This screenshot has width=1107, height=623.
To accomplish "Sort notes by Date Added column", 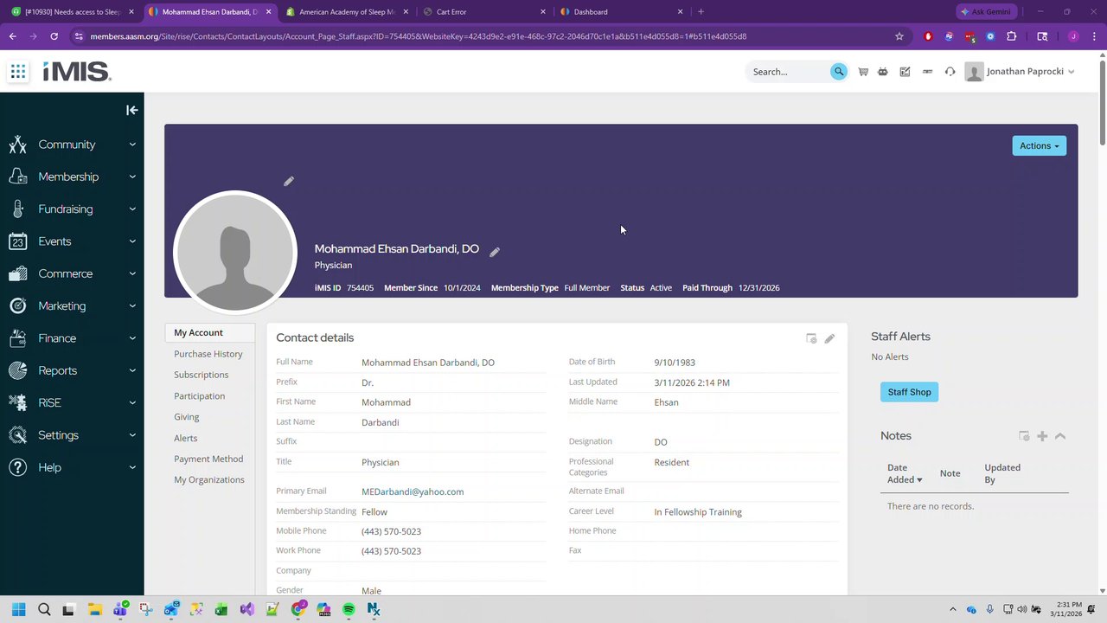I will (905, 473).
